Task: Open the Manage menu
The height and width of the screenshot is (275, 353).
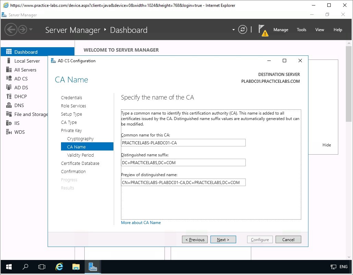Action: tap(281, 30)
